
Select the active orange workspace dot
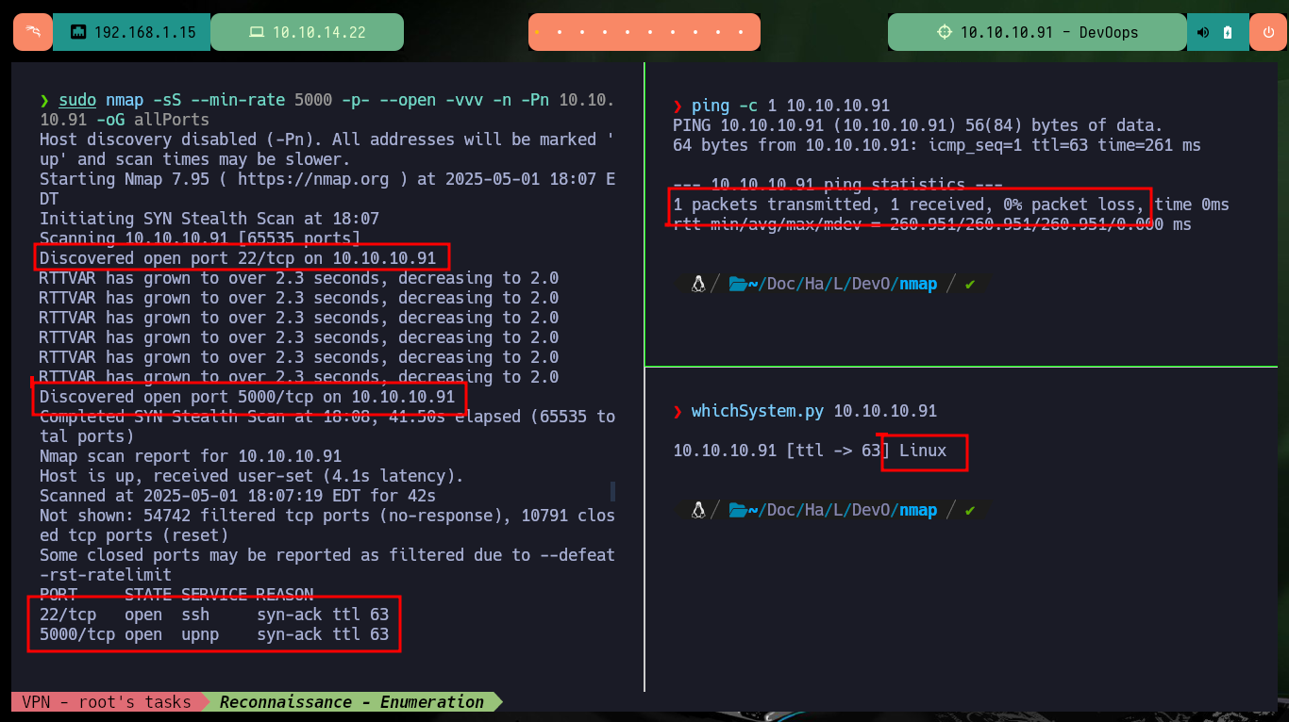coord(538,32)
